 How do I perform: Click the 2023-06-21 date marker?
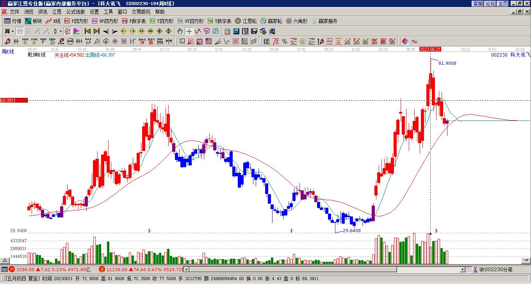coord(430,50)
